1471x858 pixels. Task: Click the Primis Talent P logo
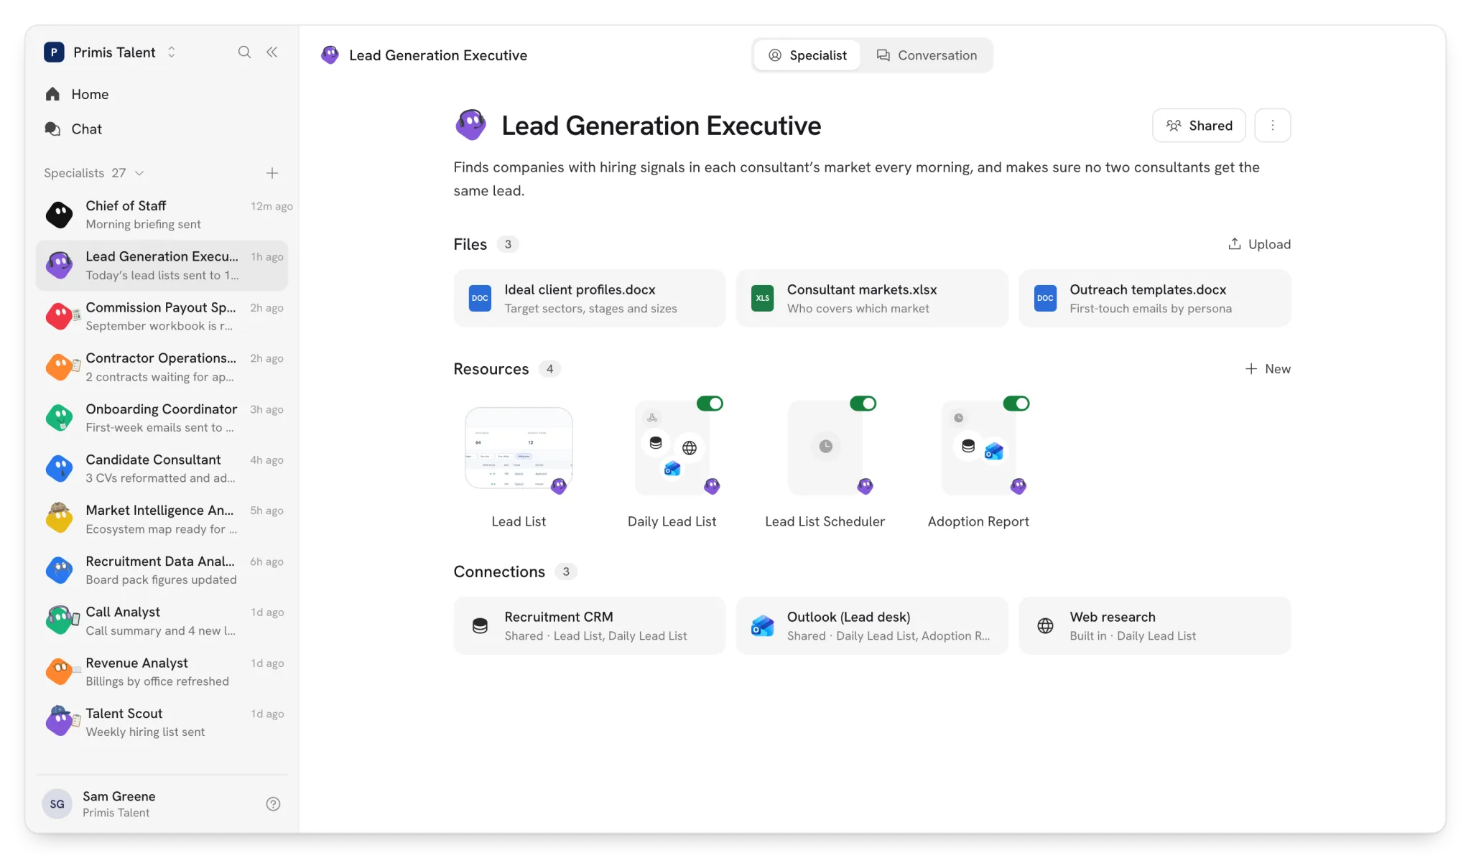[x=54, y=52]
